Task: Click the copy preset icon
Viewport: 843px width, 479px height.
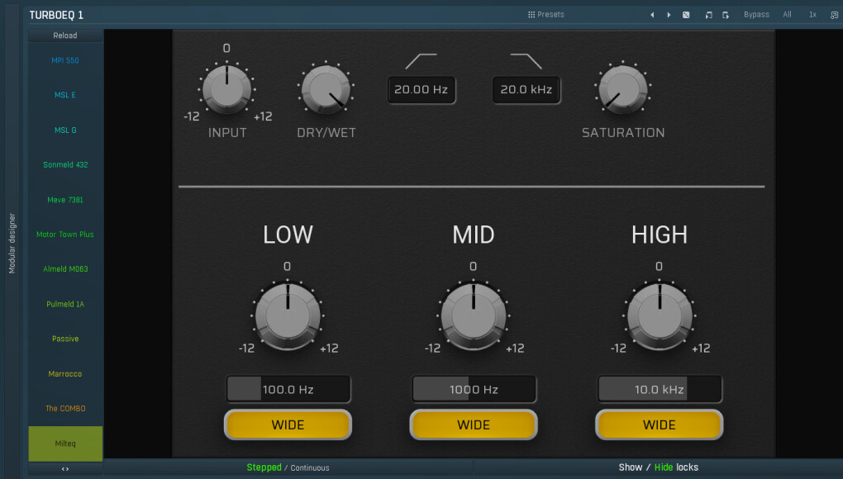Action: [708, 15]
